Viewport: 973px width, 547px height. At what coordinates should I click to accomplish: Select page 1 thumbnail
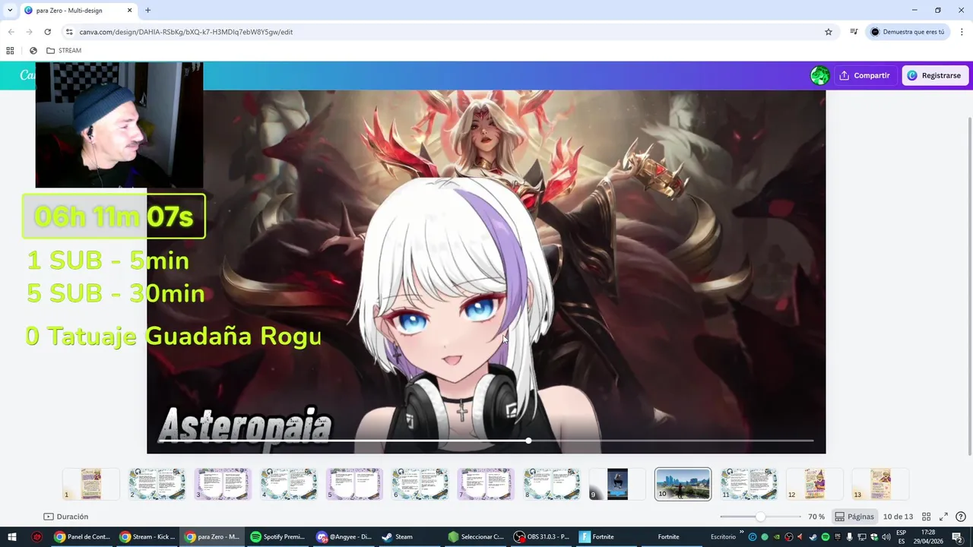coord(91,484)
